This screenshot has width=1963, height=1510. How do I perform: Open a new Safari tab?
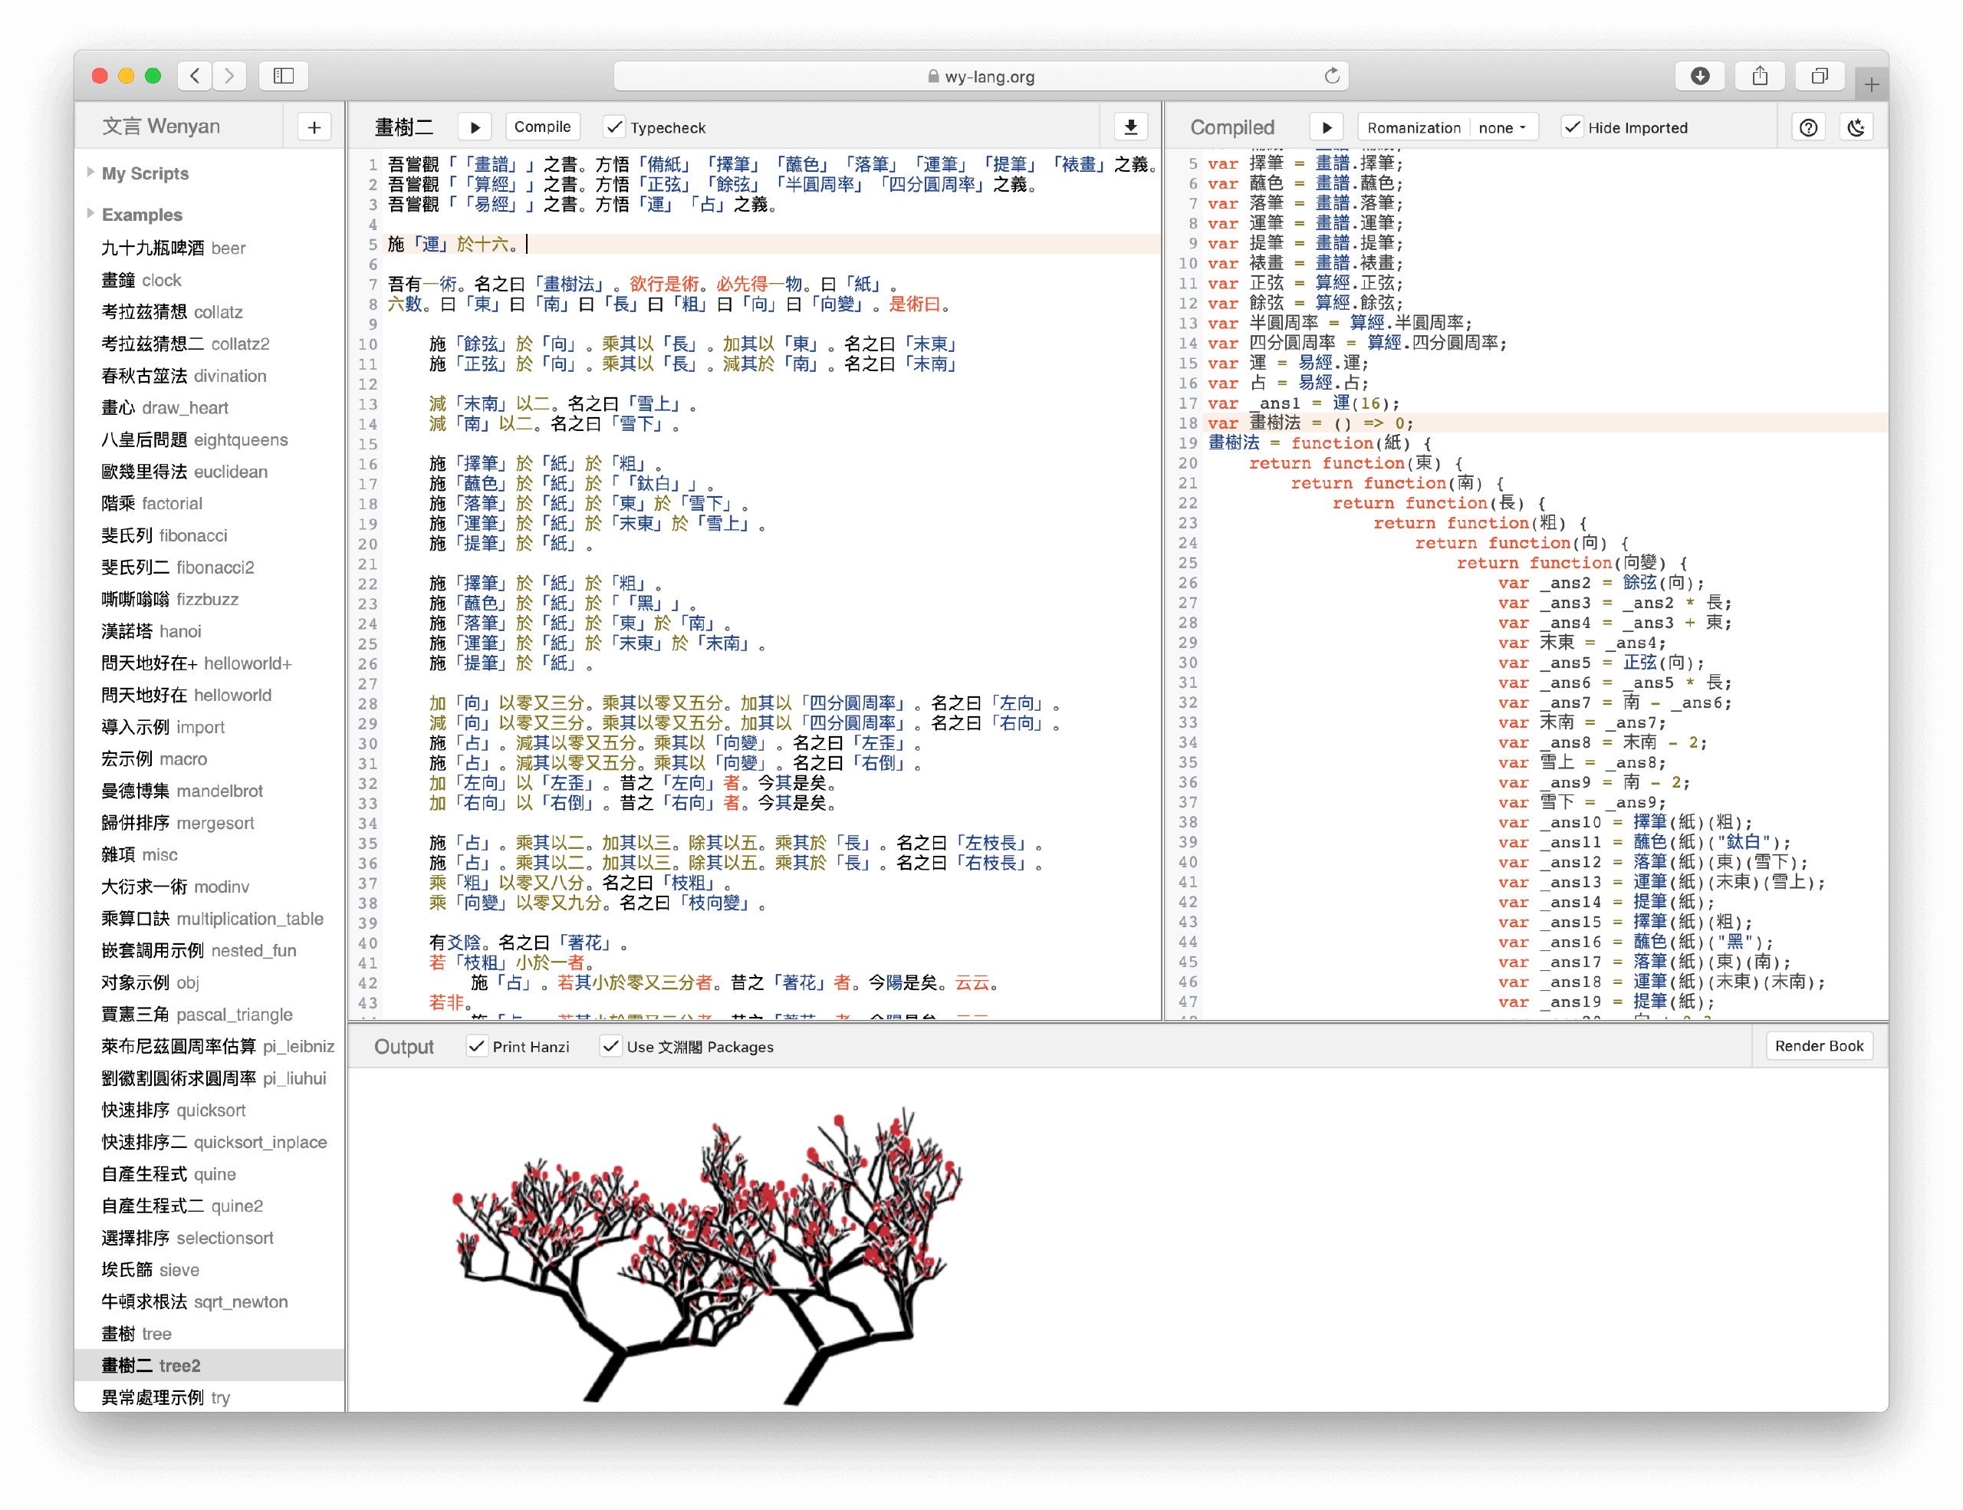pyautogui.click(x=1871, y=84)
